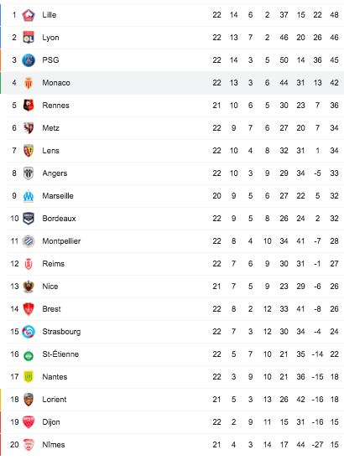Open the Rennes club logo
Viewport: 344px width, 465px height.
(x=29, y=106)
